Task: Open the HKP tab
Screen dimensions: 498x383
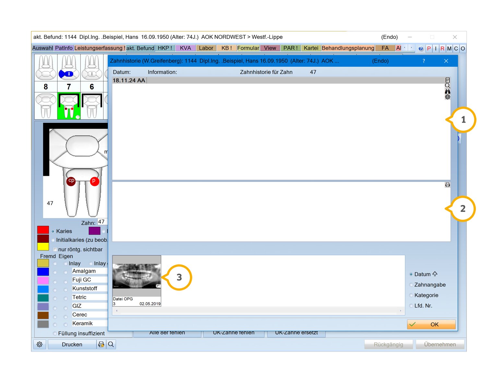Action: pyautogui.click(x=165, y=48)
